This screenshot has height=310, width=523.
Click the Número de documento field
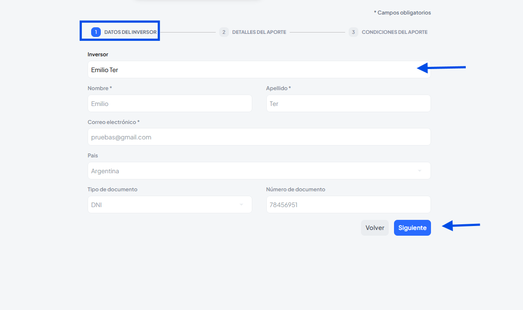point(348,204)
